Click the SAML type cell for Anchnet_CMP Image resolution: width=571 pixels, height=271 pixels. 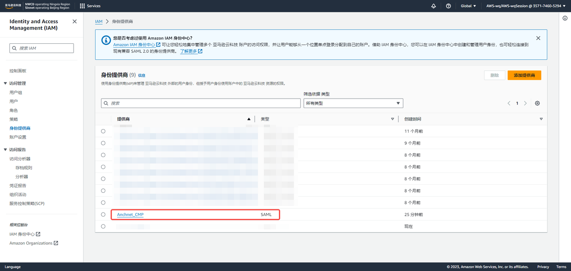pos(266,215)
